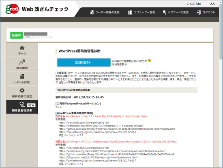This screenshot has height=168, width=223.
Task: Open the wpvulndb vulnerabilities/8768 link
Action: pos(84,148)
